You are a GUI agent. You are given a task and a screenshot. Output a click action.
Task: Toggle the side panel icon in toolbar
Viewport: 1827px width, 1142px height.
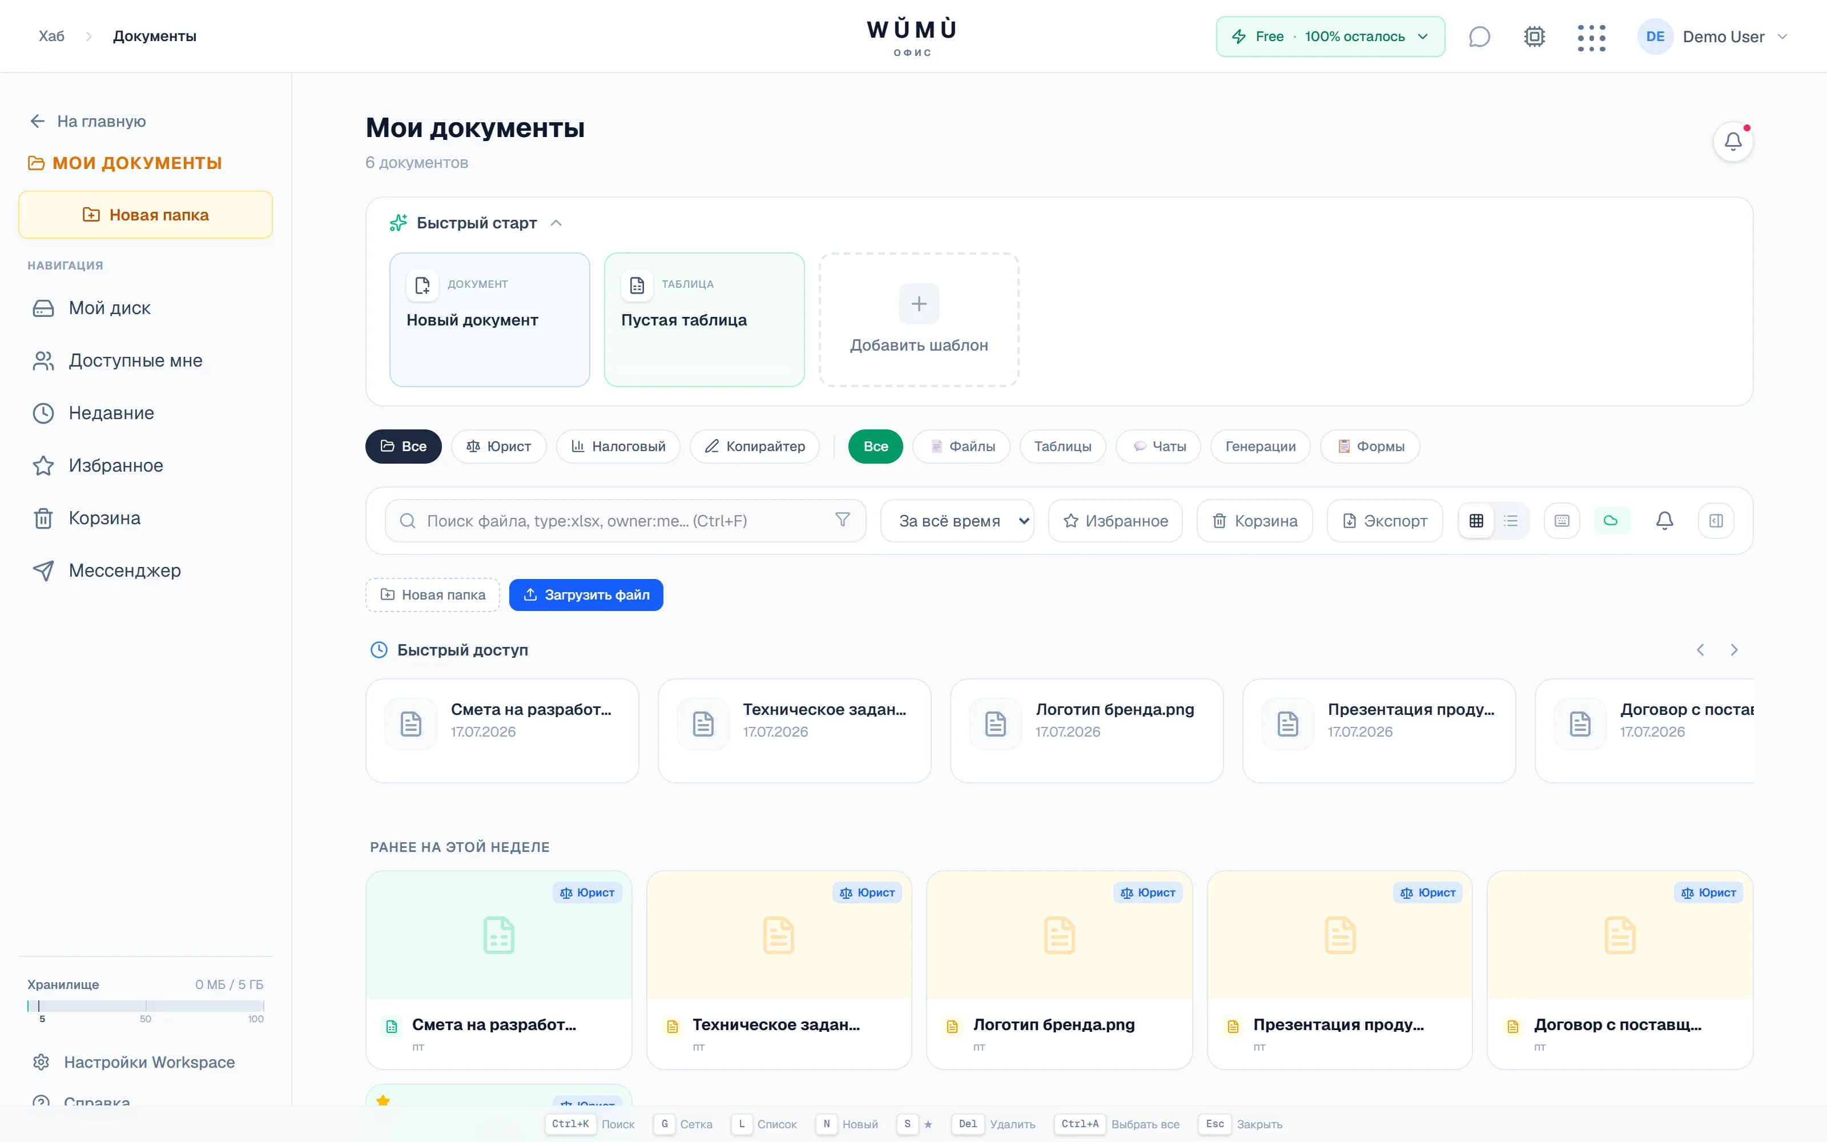[x=1715, y=520]
